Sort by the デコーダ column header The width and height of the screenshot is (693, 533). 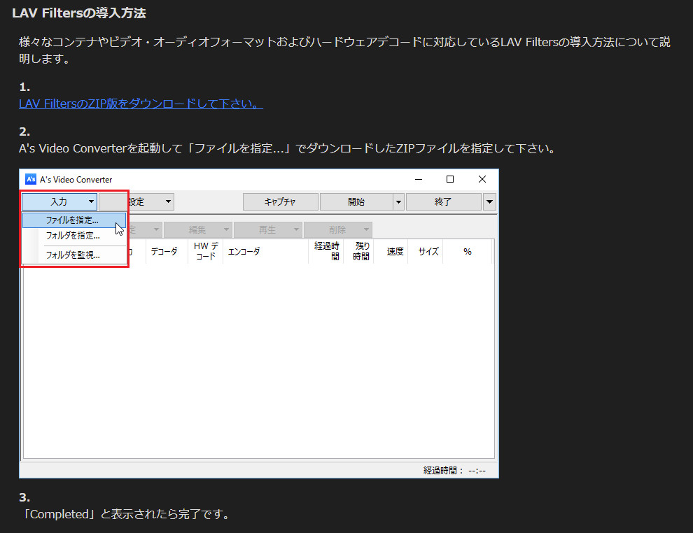pyautogui.click(x=164, y=252)
